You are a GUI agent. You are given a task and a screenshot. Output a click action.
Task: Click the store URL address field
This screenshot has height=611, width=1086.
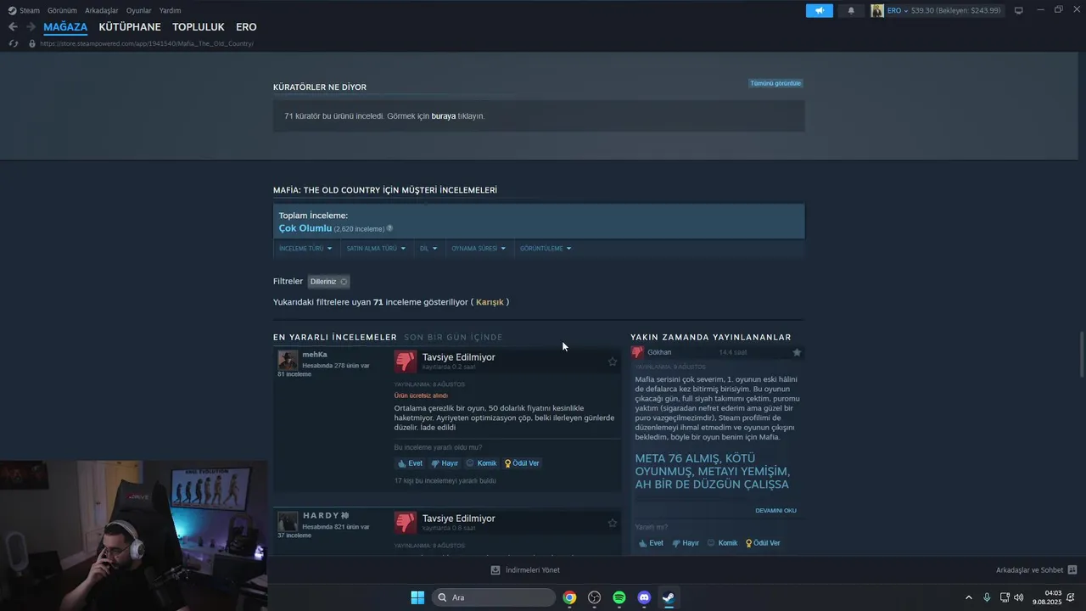(x=146, y=43)
